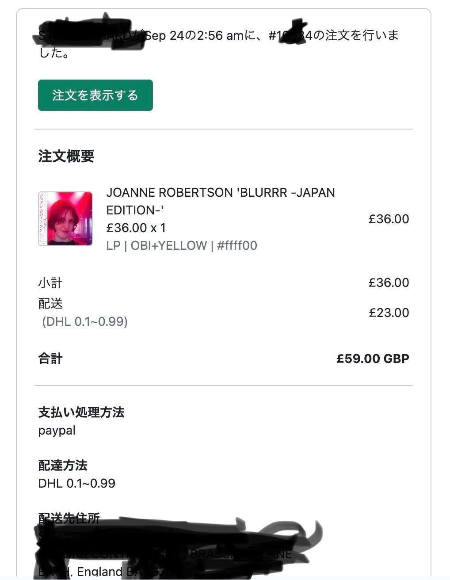Select DHL 0.1~0.99 under 配達方法
Viewport: 450px width, 580px height.
(x=76, y=483)
